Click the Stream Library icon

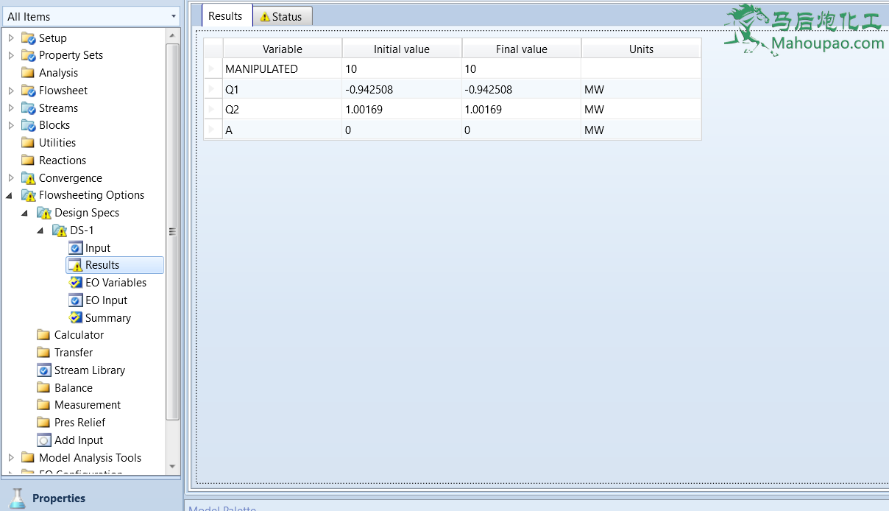point(44,370)
